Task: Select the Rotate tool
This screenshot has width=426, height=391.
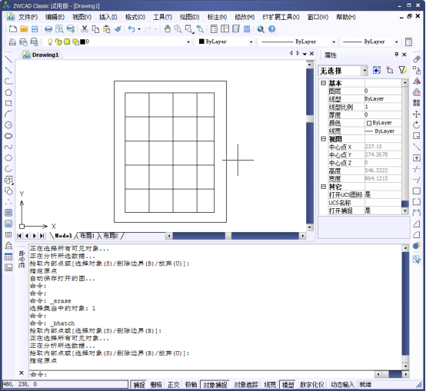Action: [x=417, y=124]
